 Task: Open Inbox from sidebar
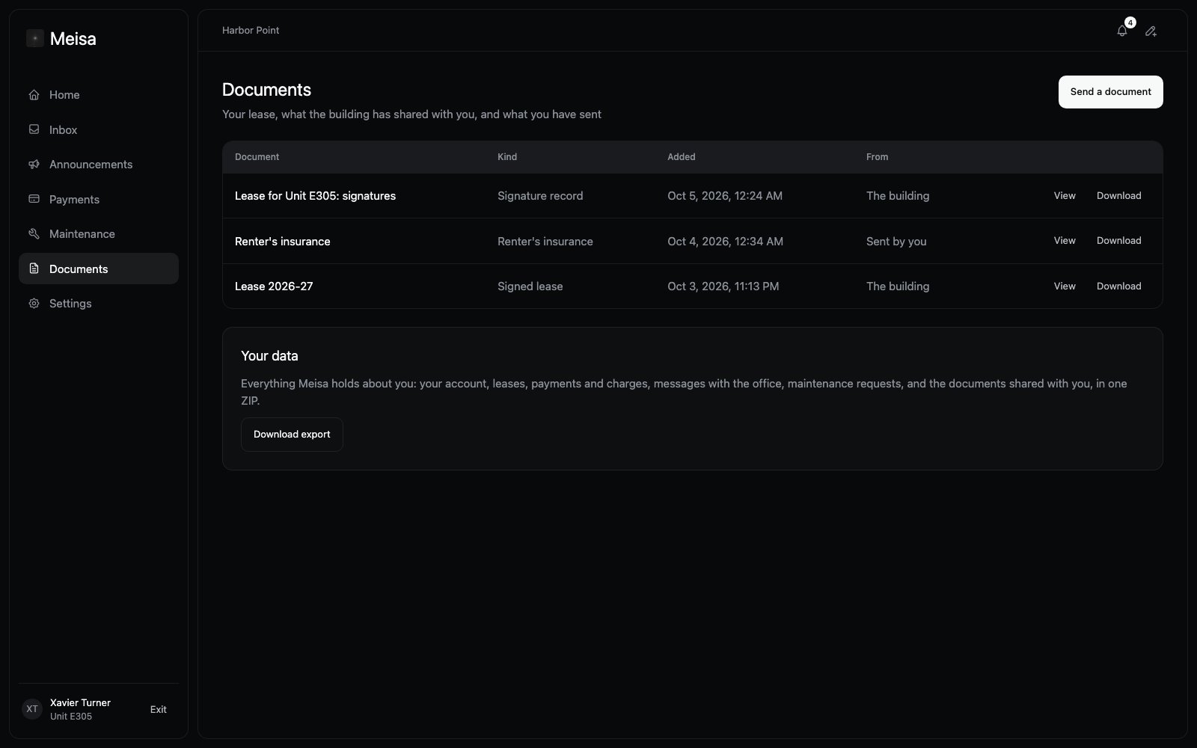(99, 129)
